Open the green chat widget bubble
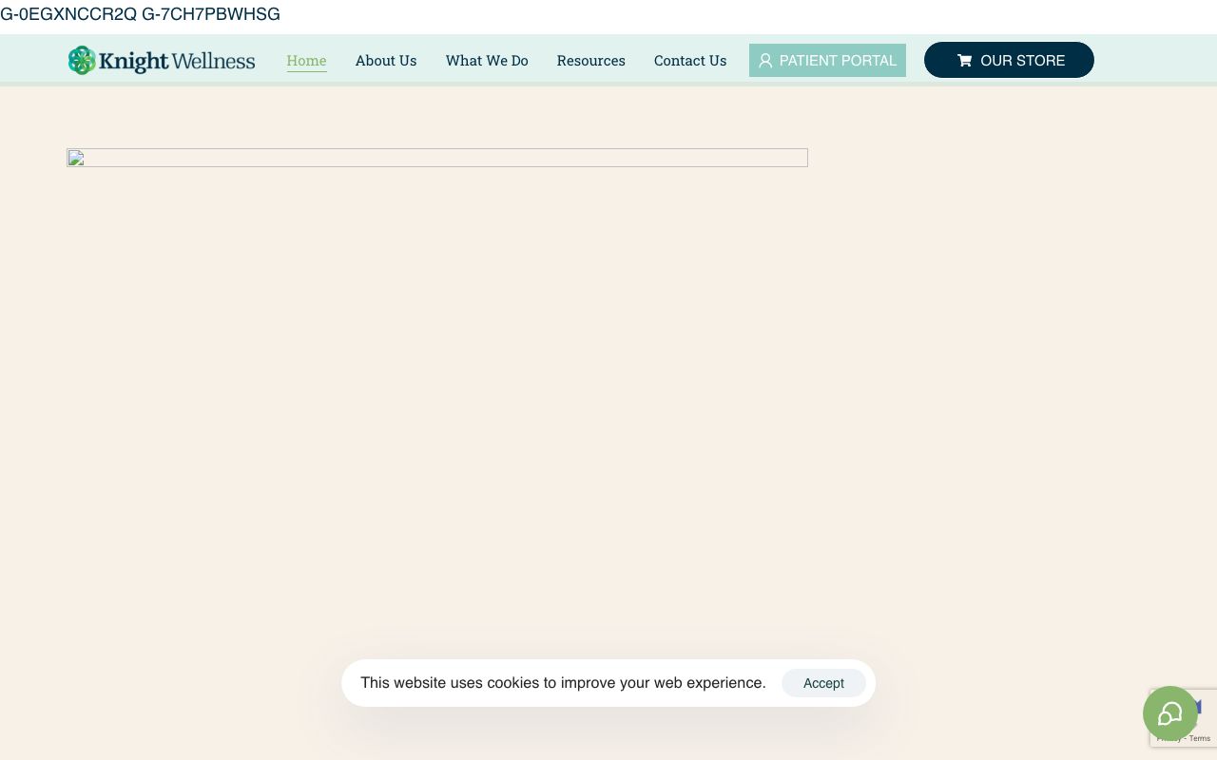 pyautogui.click(x=1169, y=713)
